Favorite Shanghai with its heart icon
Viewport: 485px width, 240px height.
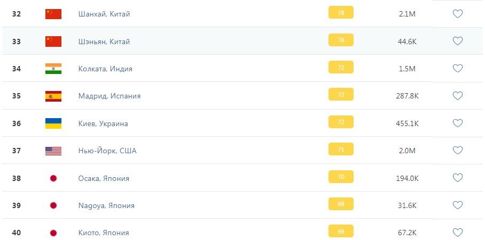pos(457,14)
